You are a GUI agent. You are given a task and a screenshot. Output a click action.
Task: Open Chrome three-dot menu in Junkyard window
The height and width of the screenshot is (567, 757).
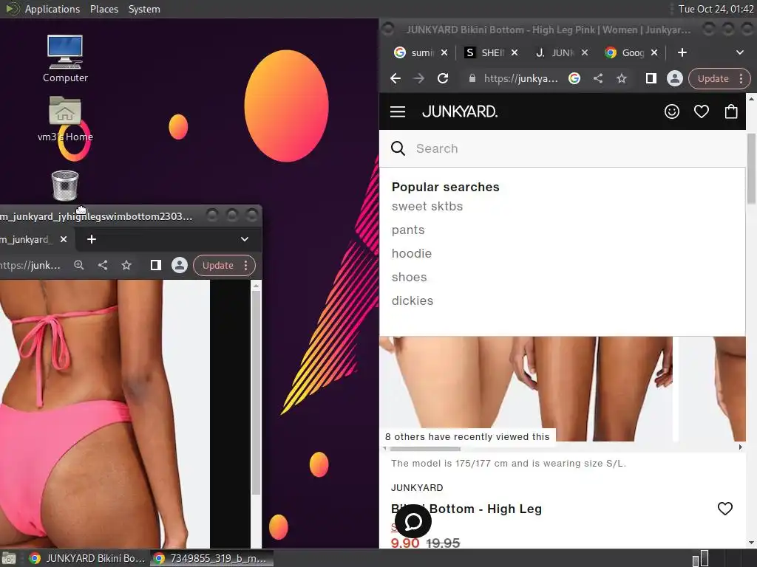point(741,78)
